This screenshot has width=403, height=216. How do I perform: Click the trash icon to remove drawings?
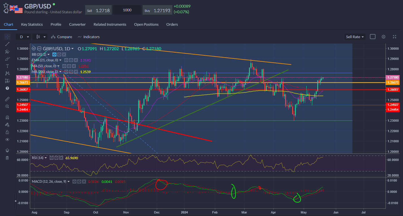click(x=7, y=158)
